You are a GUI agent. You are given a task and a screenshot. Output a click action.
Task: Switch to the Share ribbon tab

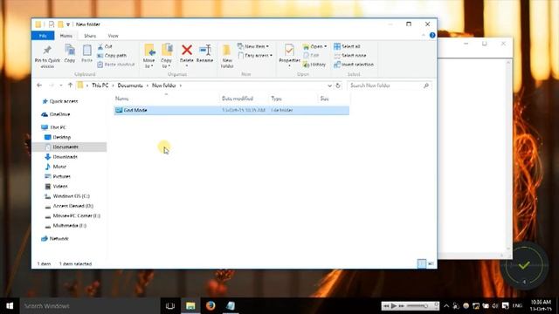[90, 36]
